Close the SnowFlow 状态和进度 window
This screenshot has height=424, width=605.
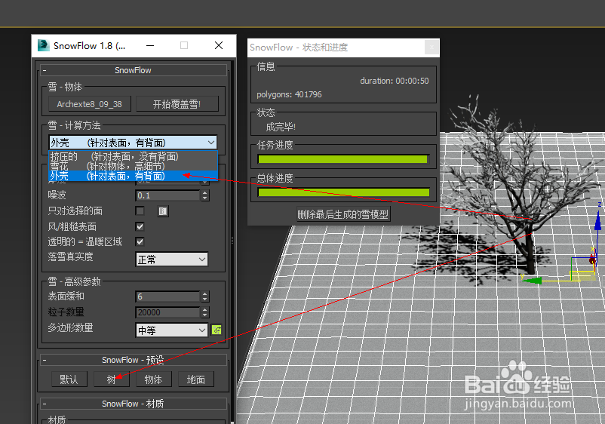click(x=431, y=48)
